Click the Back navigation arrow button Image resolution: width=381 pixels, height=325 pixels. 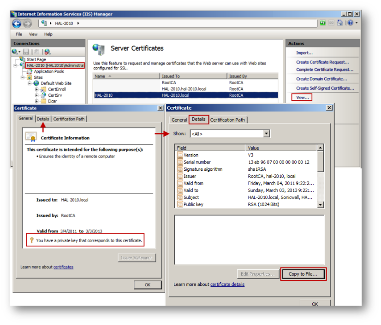coord(17,23)
